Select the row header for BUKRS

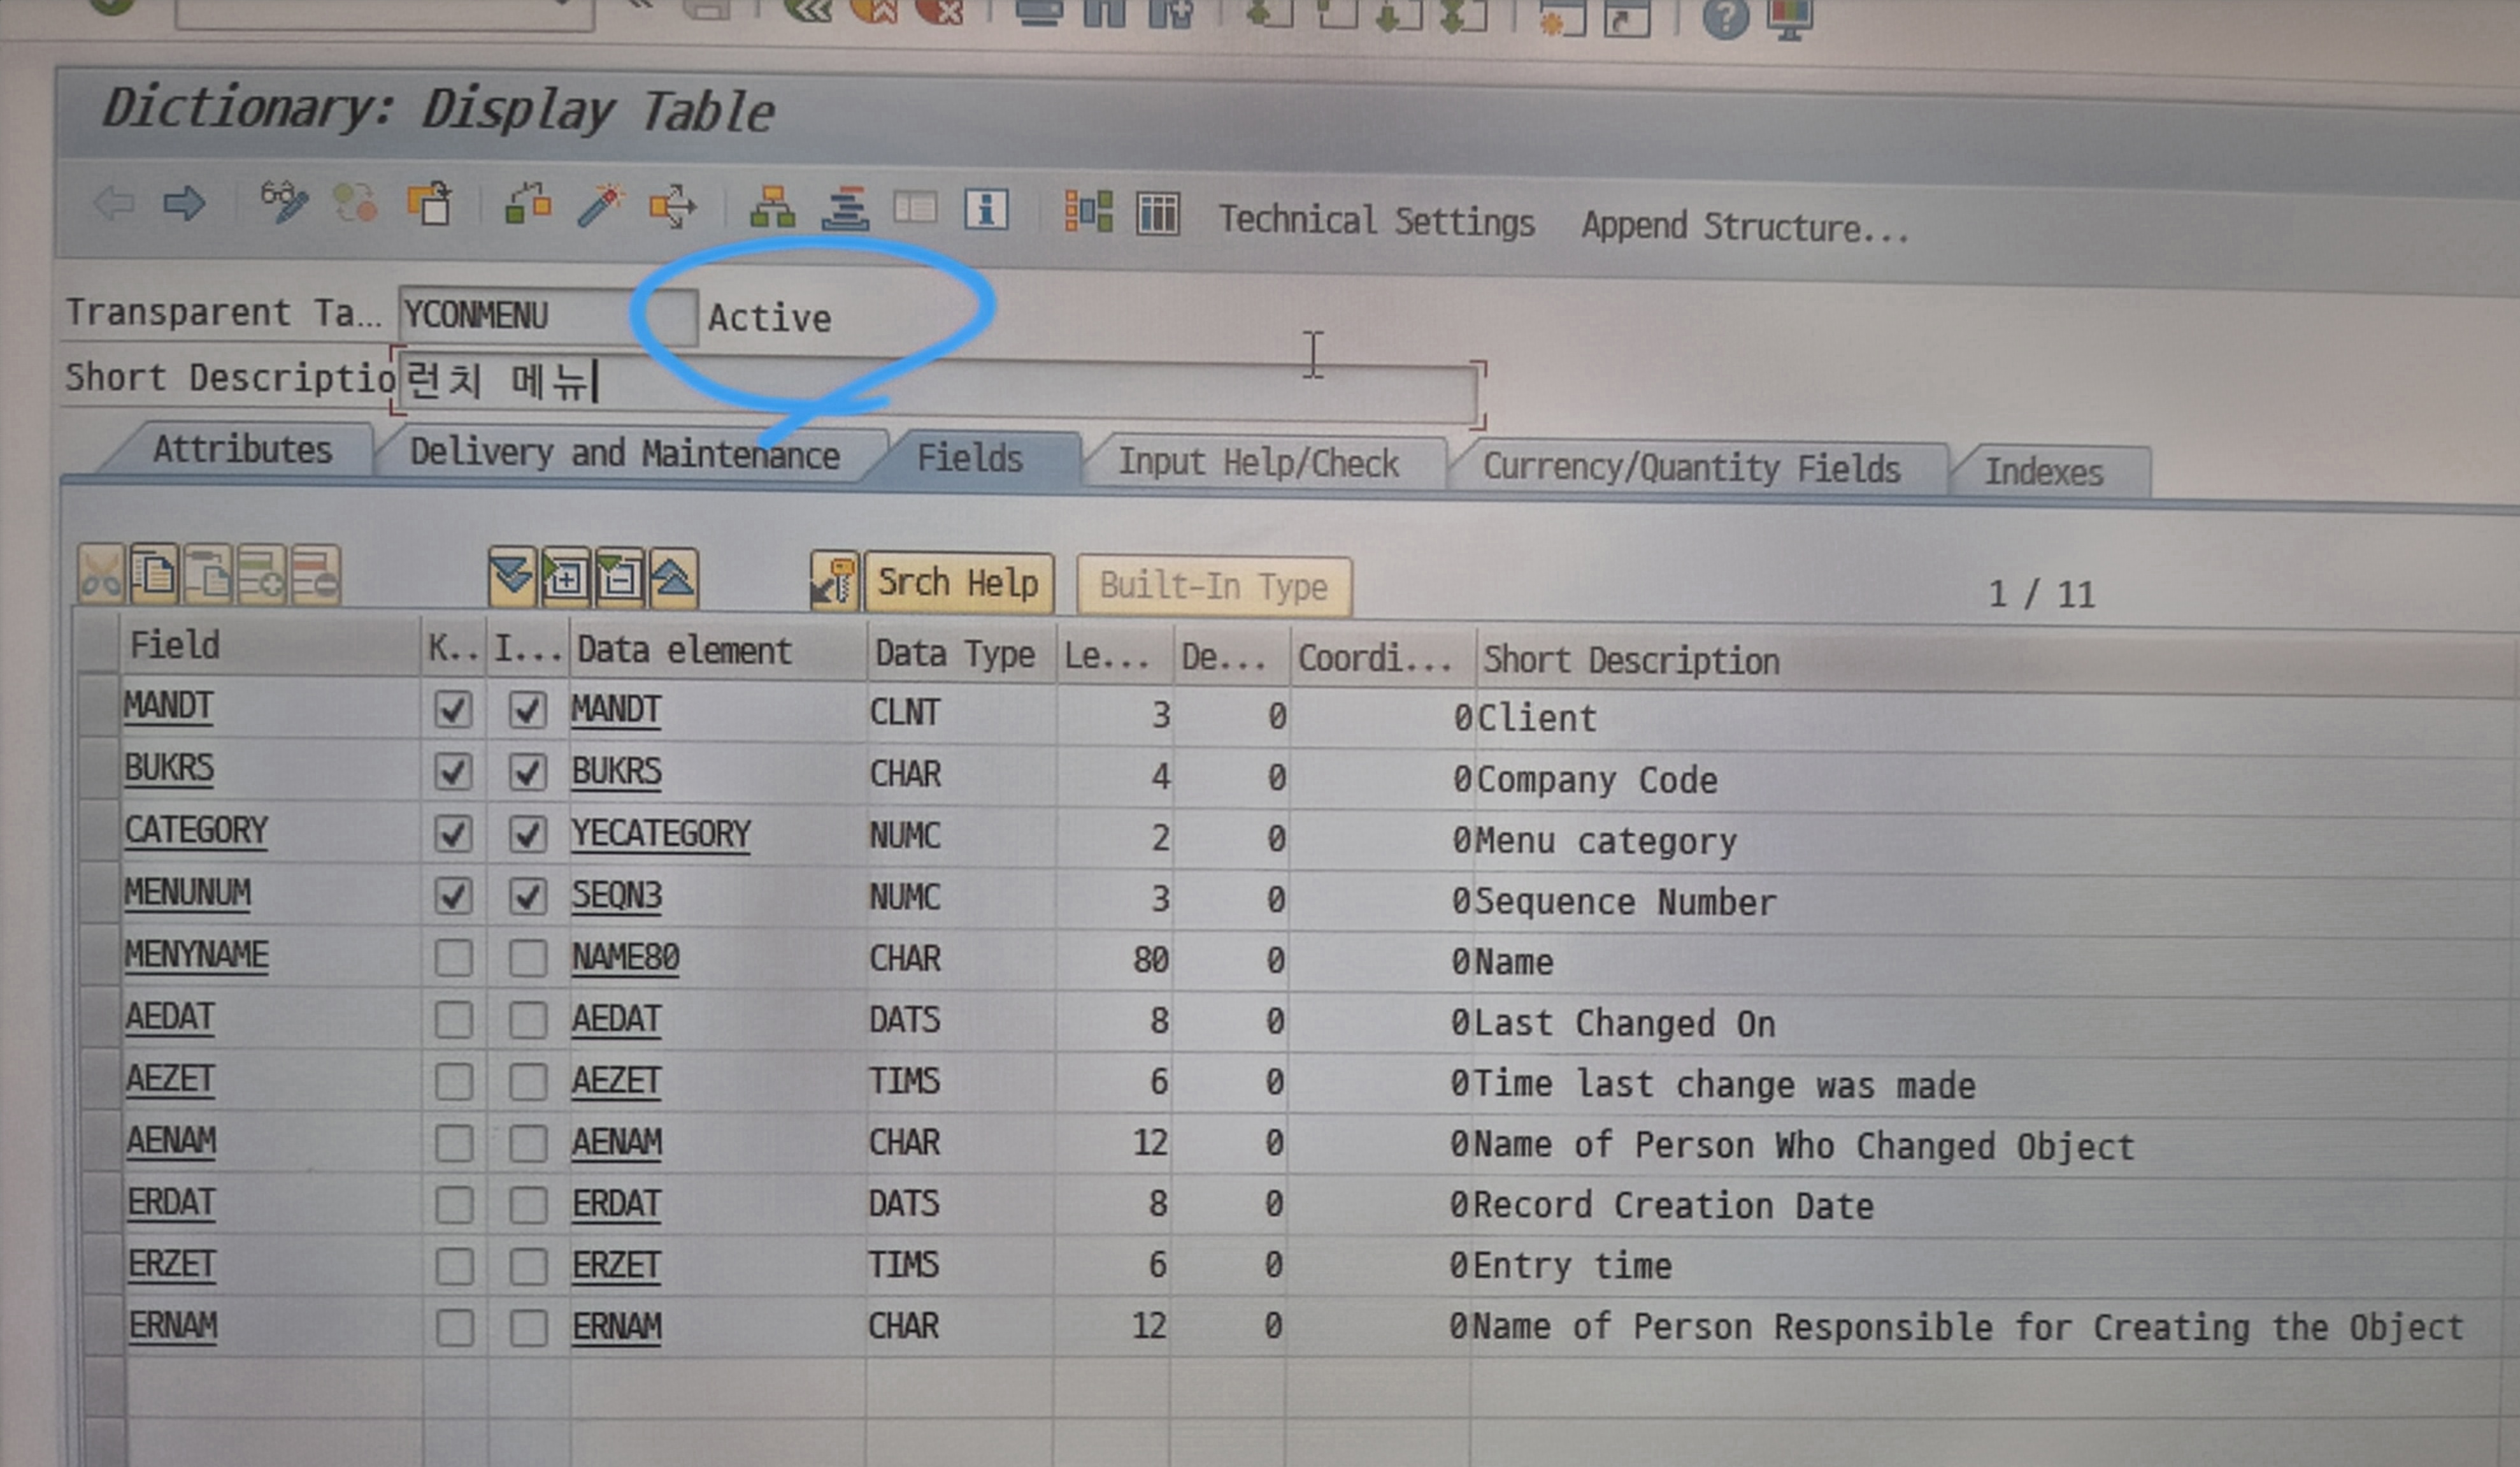click(x=99, y=769)
